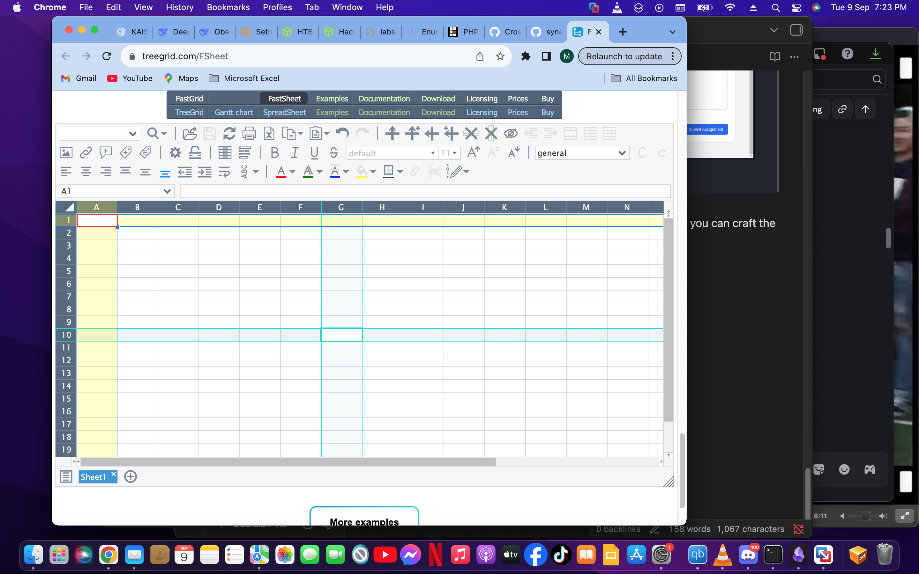Viewport: 919px width, 574px height.
Task: Open the History menu in the macOS menu bar
Action: pos(179,7)
